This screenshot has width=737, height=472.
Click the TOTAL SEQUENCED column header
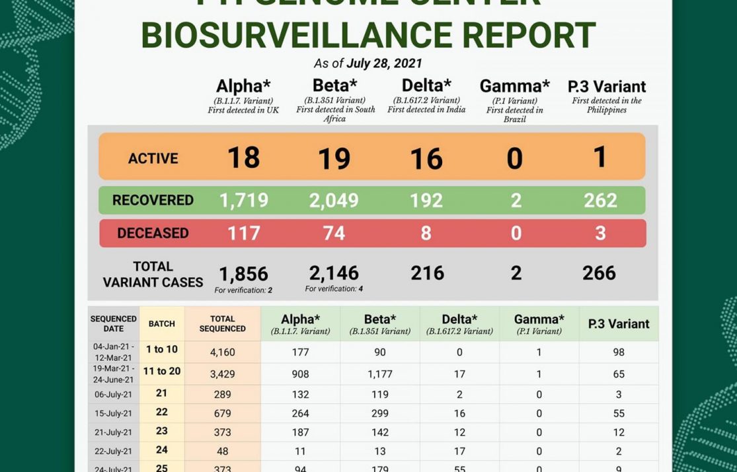(222, 323)
